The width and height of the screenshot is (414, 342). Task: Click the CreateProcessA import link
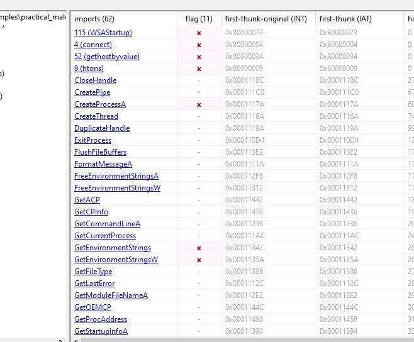(x=100, y=104)
